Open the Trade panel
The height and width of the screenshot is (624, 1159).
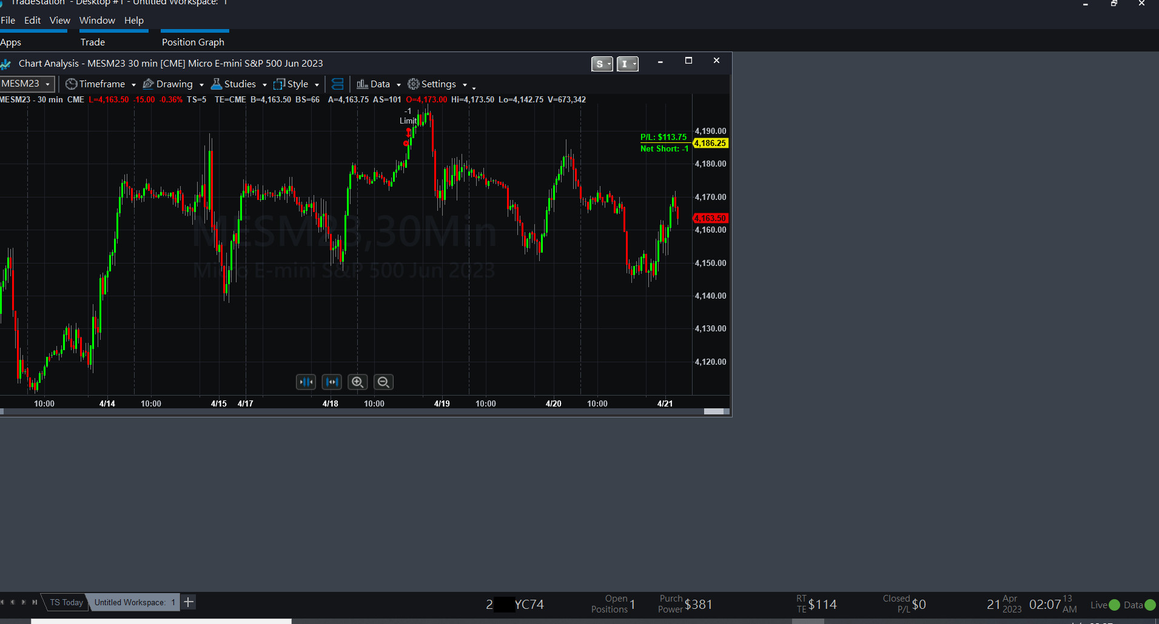coord(93,42)
